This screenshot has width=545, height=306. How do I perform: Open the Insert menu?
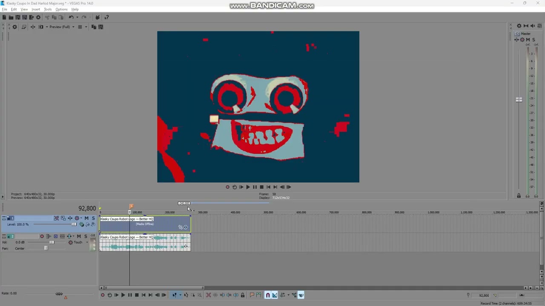tap(36, 9)
